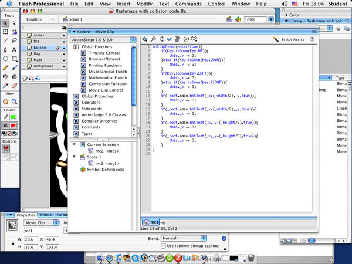The image size is (352, 264).
Task: Toggle visibility dot of Maze layer
Action: tap(64, 60)
